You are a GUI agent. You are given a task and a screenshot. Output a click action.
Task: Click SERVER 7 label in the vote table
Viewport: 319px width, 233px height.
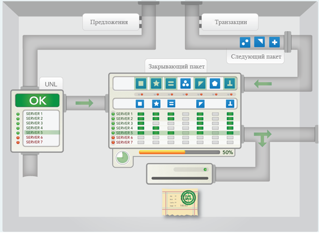[124, 142]
